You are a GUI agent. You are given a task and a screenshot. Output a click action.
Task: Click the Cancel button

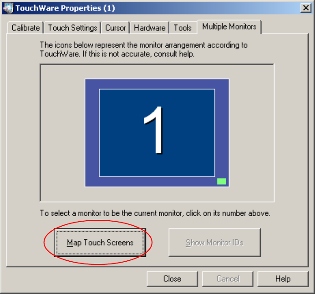[x=228, y=279]
